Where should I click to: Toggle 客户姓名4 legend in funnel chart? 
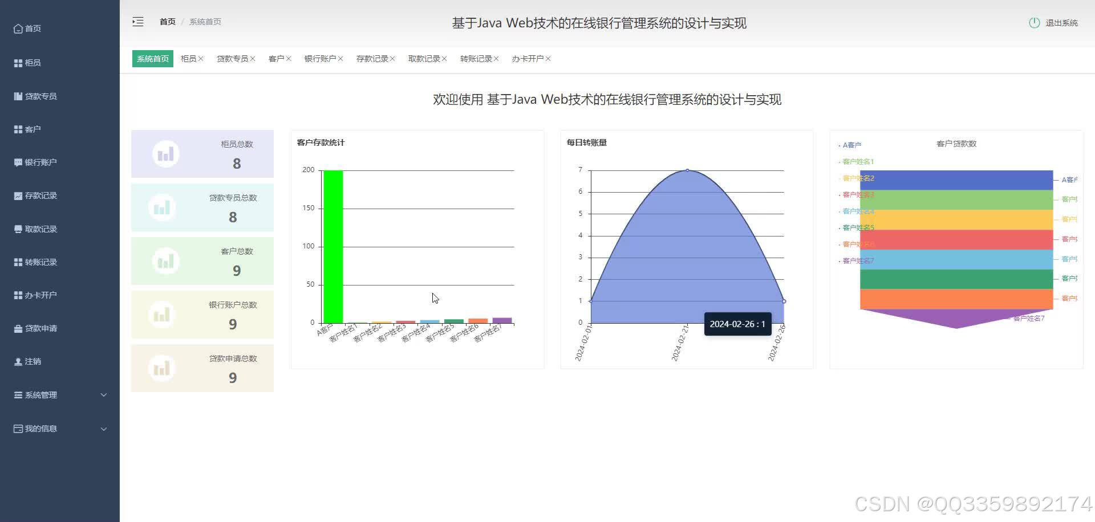856,211
